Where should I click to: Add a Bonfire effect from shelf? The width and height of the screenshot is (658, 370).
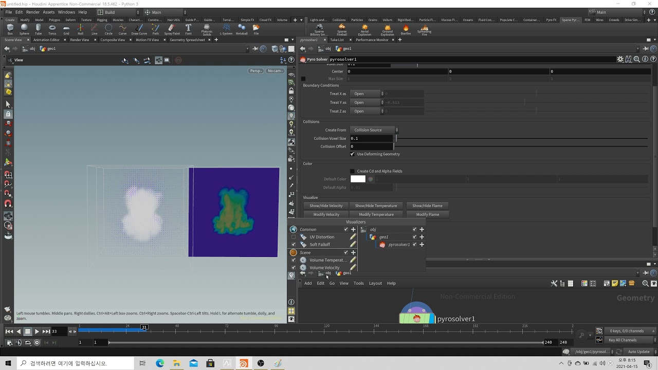click(x=406, y=29)
